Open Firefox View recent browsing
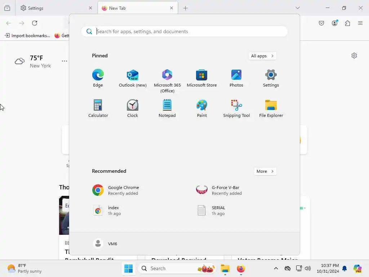 [7, 8]
